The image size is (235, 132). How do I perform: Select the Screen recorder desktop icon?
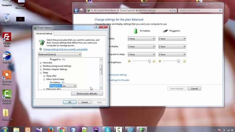(x=7, y=78)
